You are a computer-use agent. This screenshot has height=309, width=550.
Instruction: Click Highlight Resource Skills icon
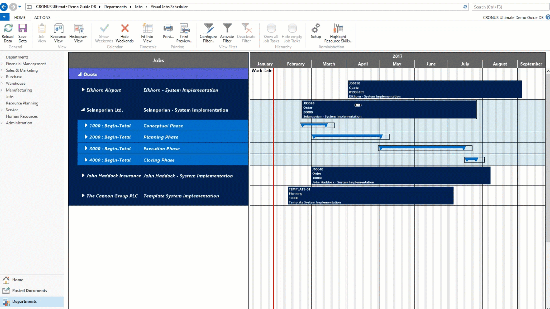click(x=338, y=28)
